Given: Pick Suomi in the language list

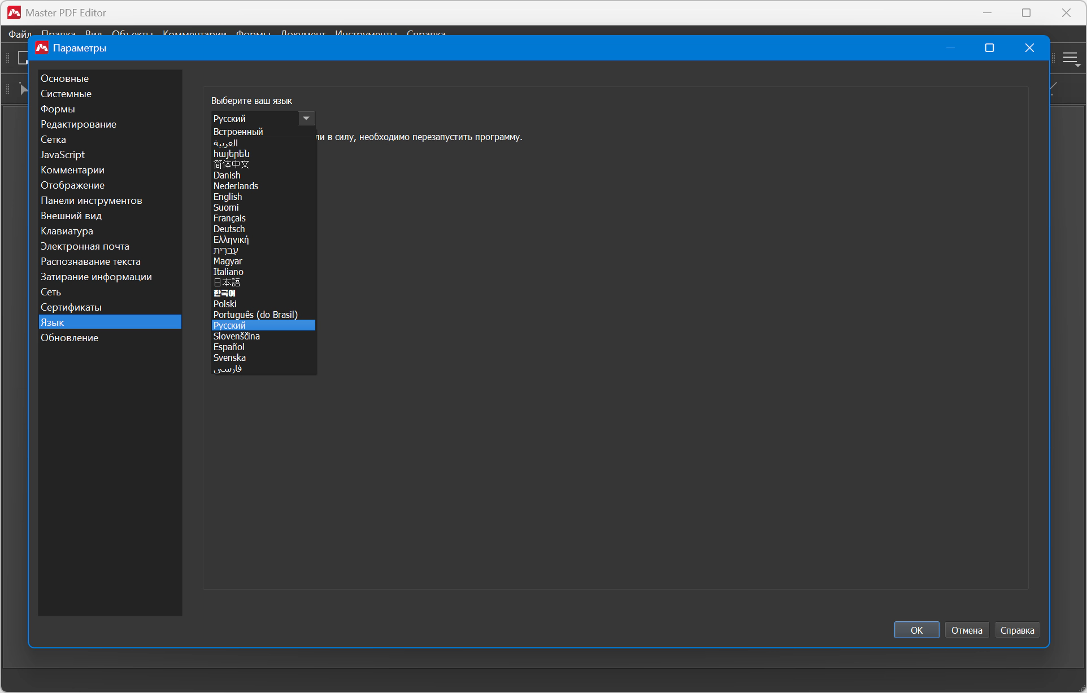Looking at the screenshot, I should (263, 207).
